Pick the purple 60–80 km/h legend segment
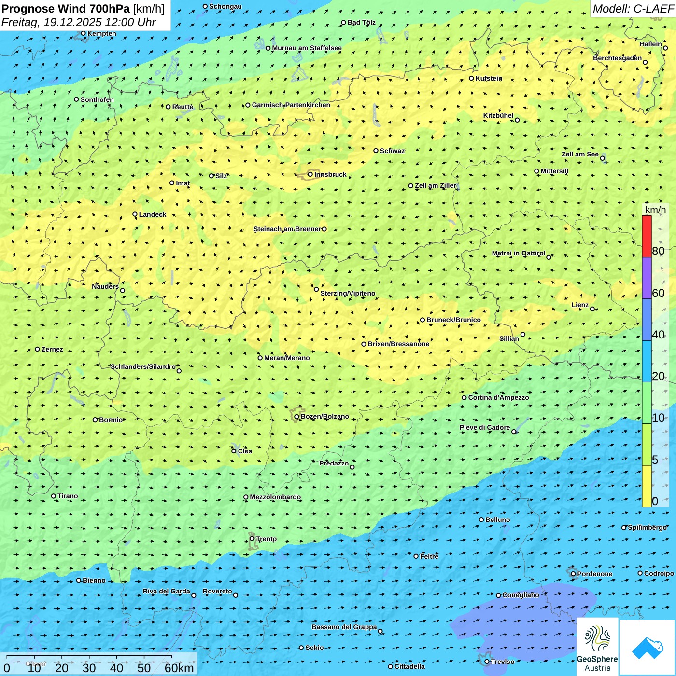Viewport: 676px width, 676px height. [647, 278]
